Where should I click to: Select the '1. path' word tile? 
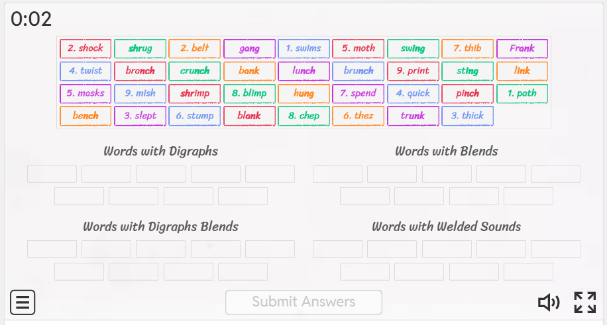tap(522, 93)
